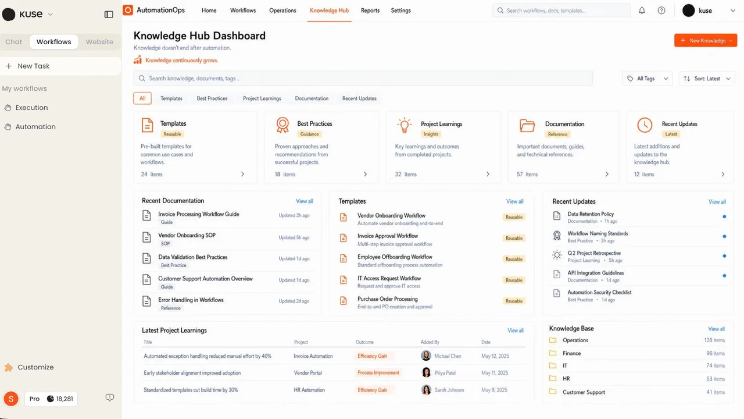Click the notifications bell icon
744x419 pixels.
[x=642, y=10]
